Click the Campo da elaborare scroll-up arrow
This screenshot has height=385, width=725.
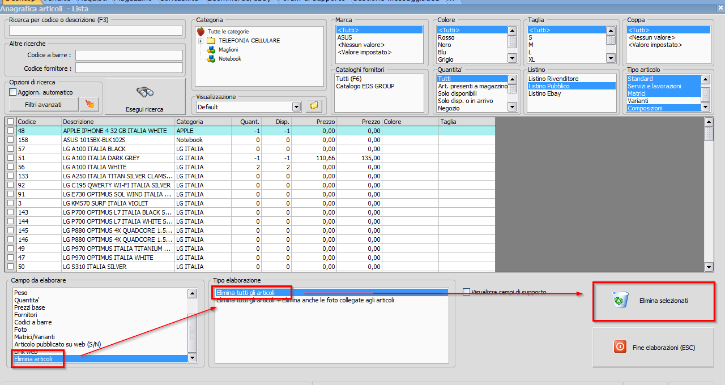click(193, 293)
